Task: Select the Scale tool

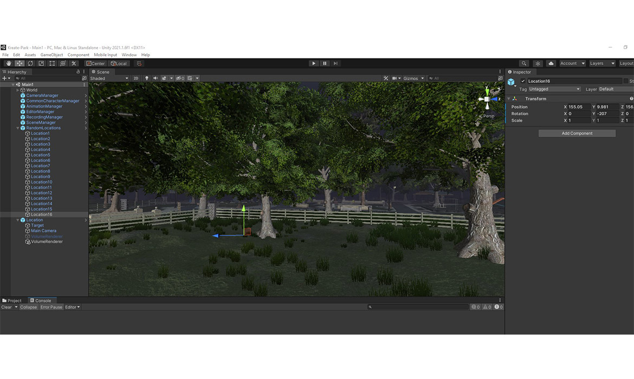Action: coord(41,63)
